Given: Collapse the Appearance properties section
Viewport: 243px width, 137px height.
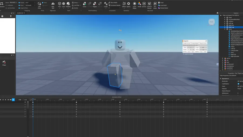Looking at the screenshot, I should (x=221, y=79).
